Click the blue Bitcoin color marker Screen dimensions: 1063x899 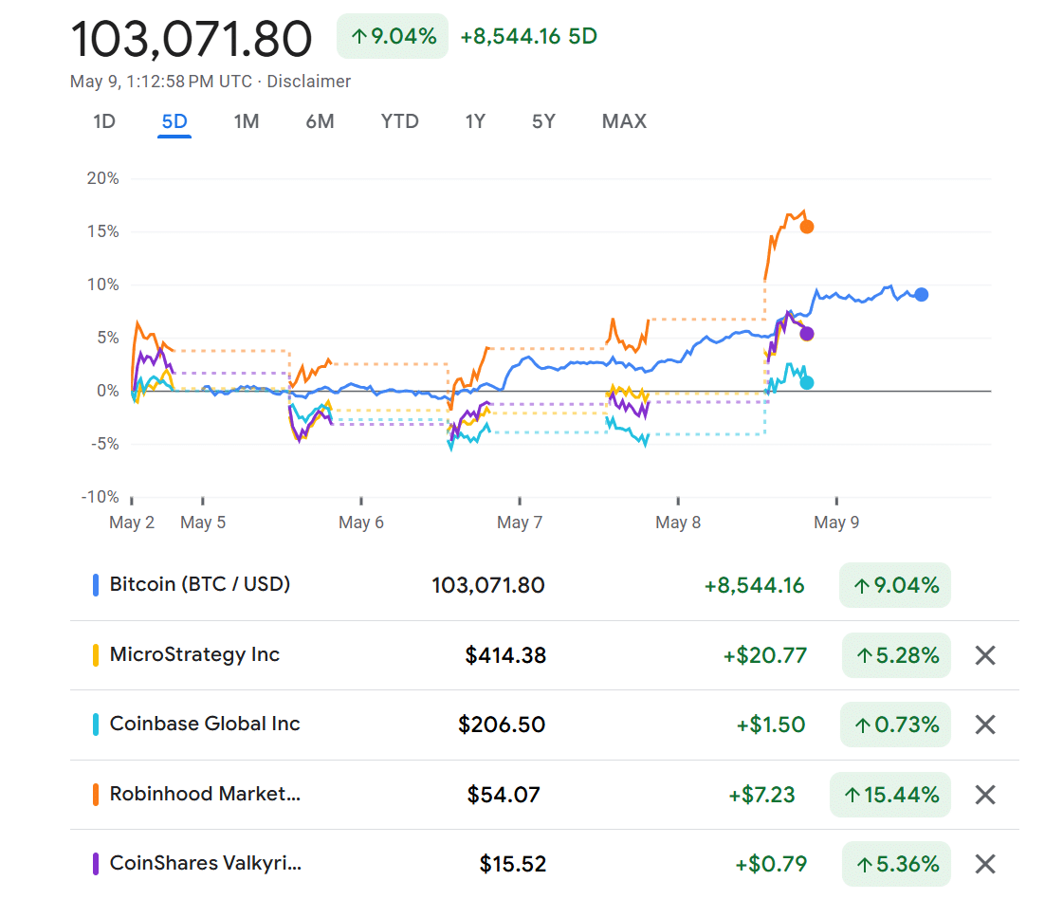tap(96, 585)
